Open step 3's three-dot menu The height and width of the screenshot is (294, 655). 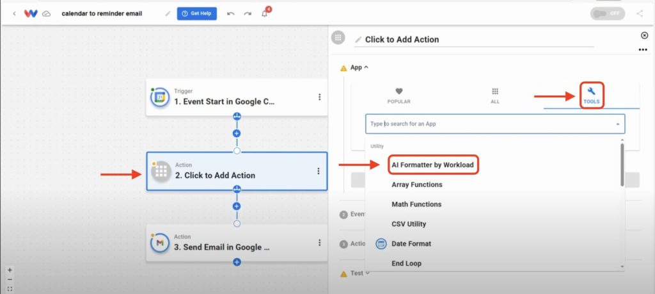(320, 243)
